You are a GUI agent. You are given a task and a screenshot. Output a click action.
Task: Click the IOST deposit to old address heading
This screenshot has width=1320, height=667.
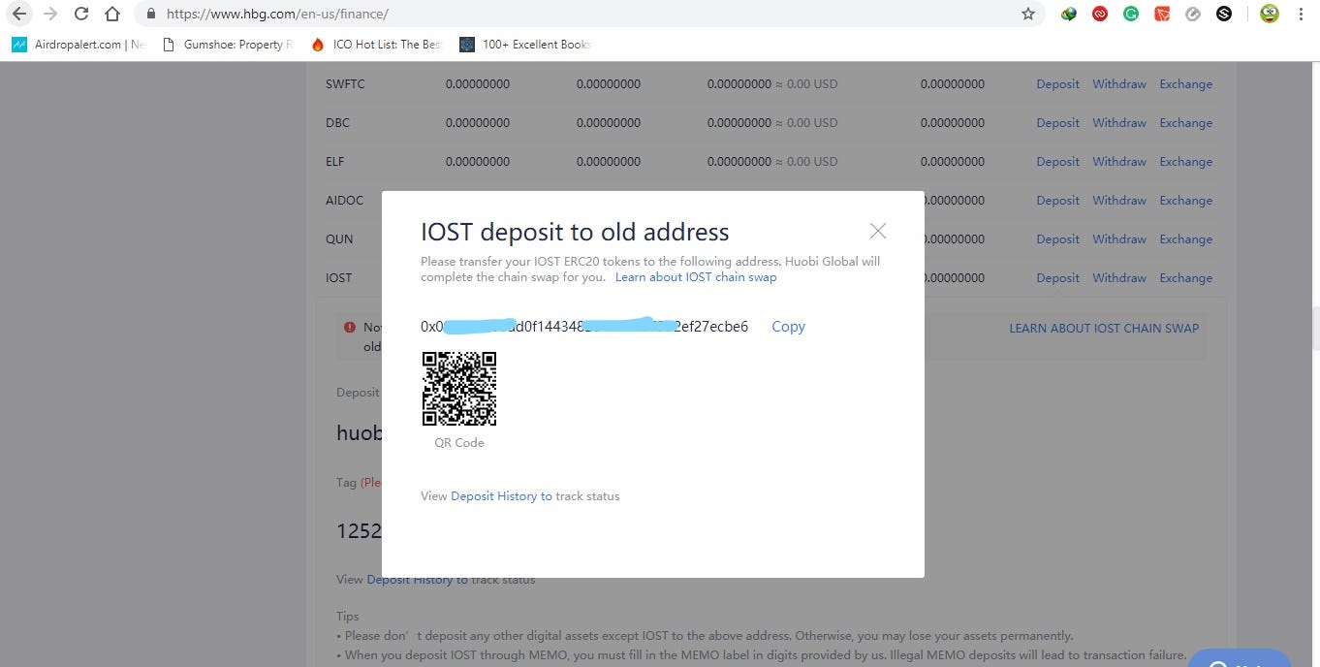(575, 233)
